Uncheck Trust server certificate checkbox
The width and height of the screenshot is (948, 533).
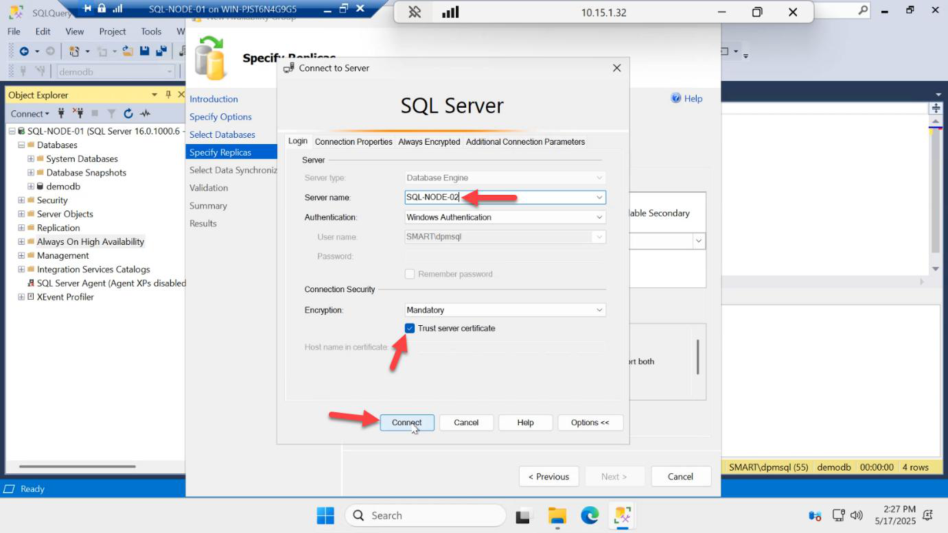410,329
